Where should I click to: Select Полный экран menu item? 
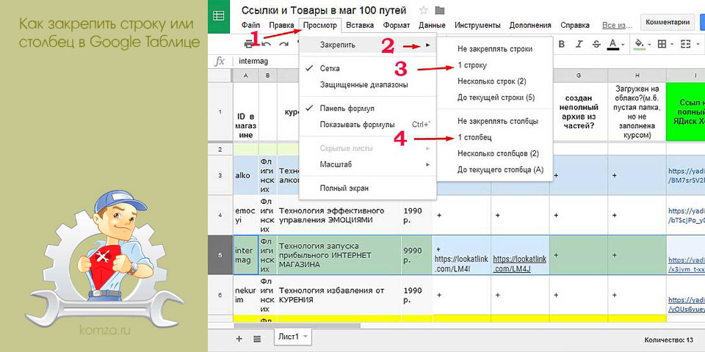368,188
